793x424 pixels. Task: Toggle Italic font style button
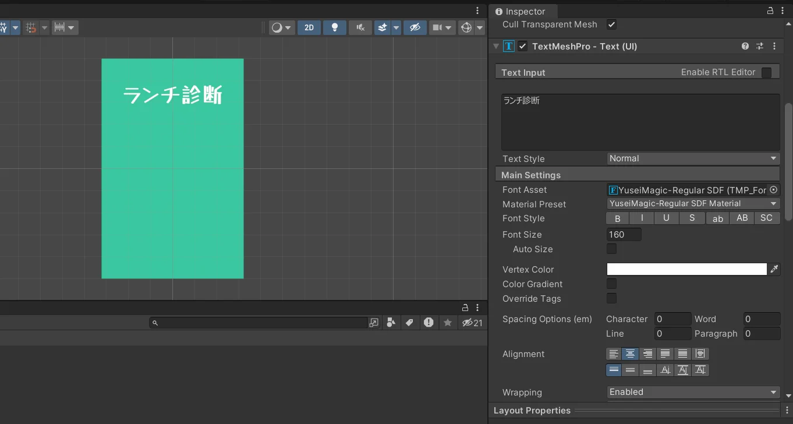pos(642,218)
